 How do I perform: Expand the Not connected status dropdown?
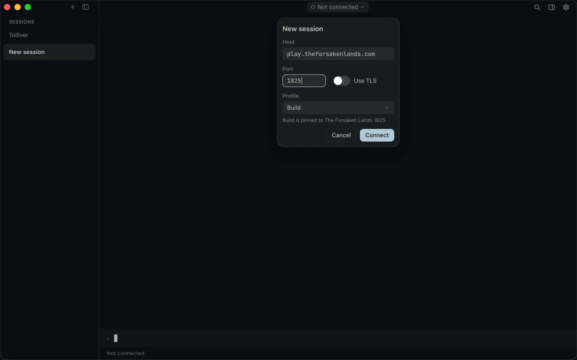coord(338,7)
